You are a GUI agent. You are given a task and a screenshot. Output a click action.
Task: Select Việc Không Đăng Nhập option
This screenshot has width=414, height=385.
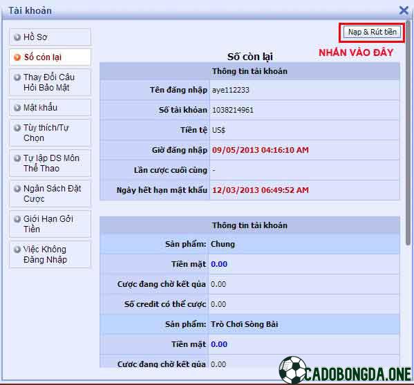pyautogui.click(x=50, y=254)
